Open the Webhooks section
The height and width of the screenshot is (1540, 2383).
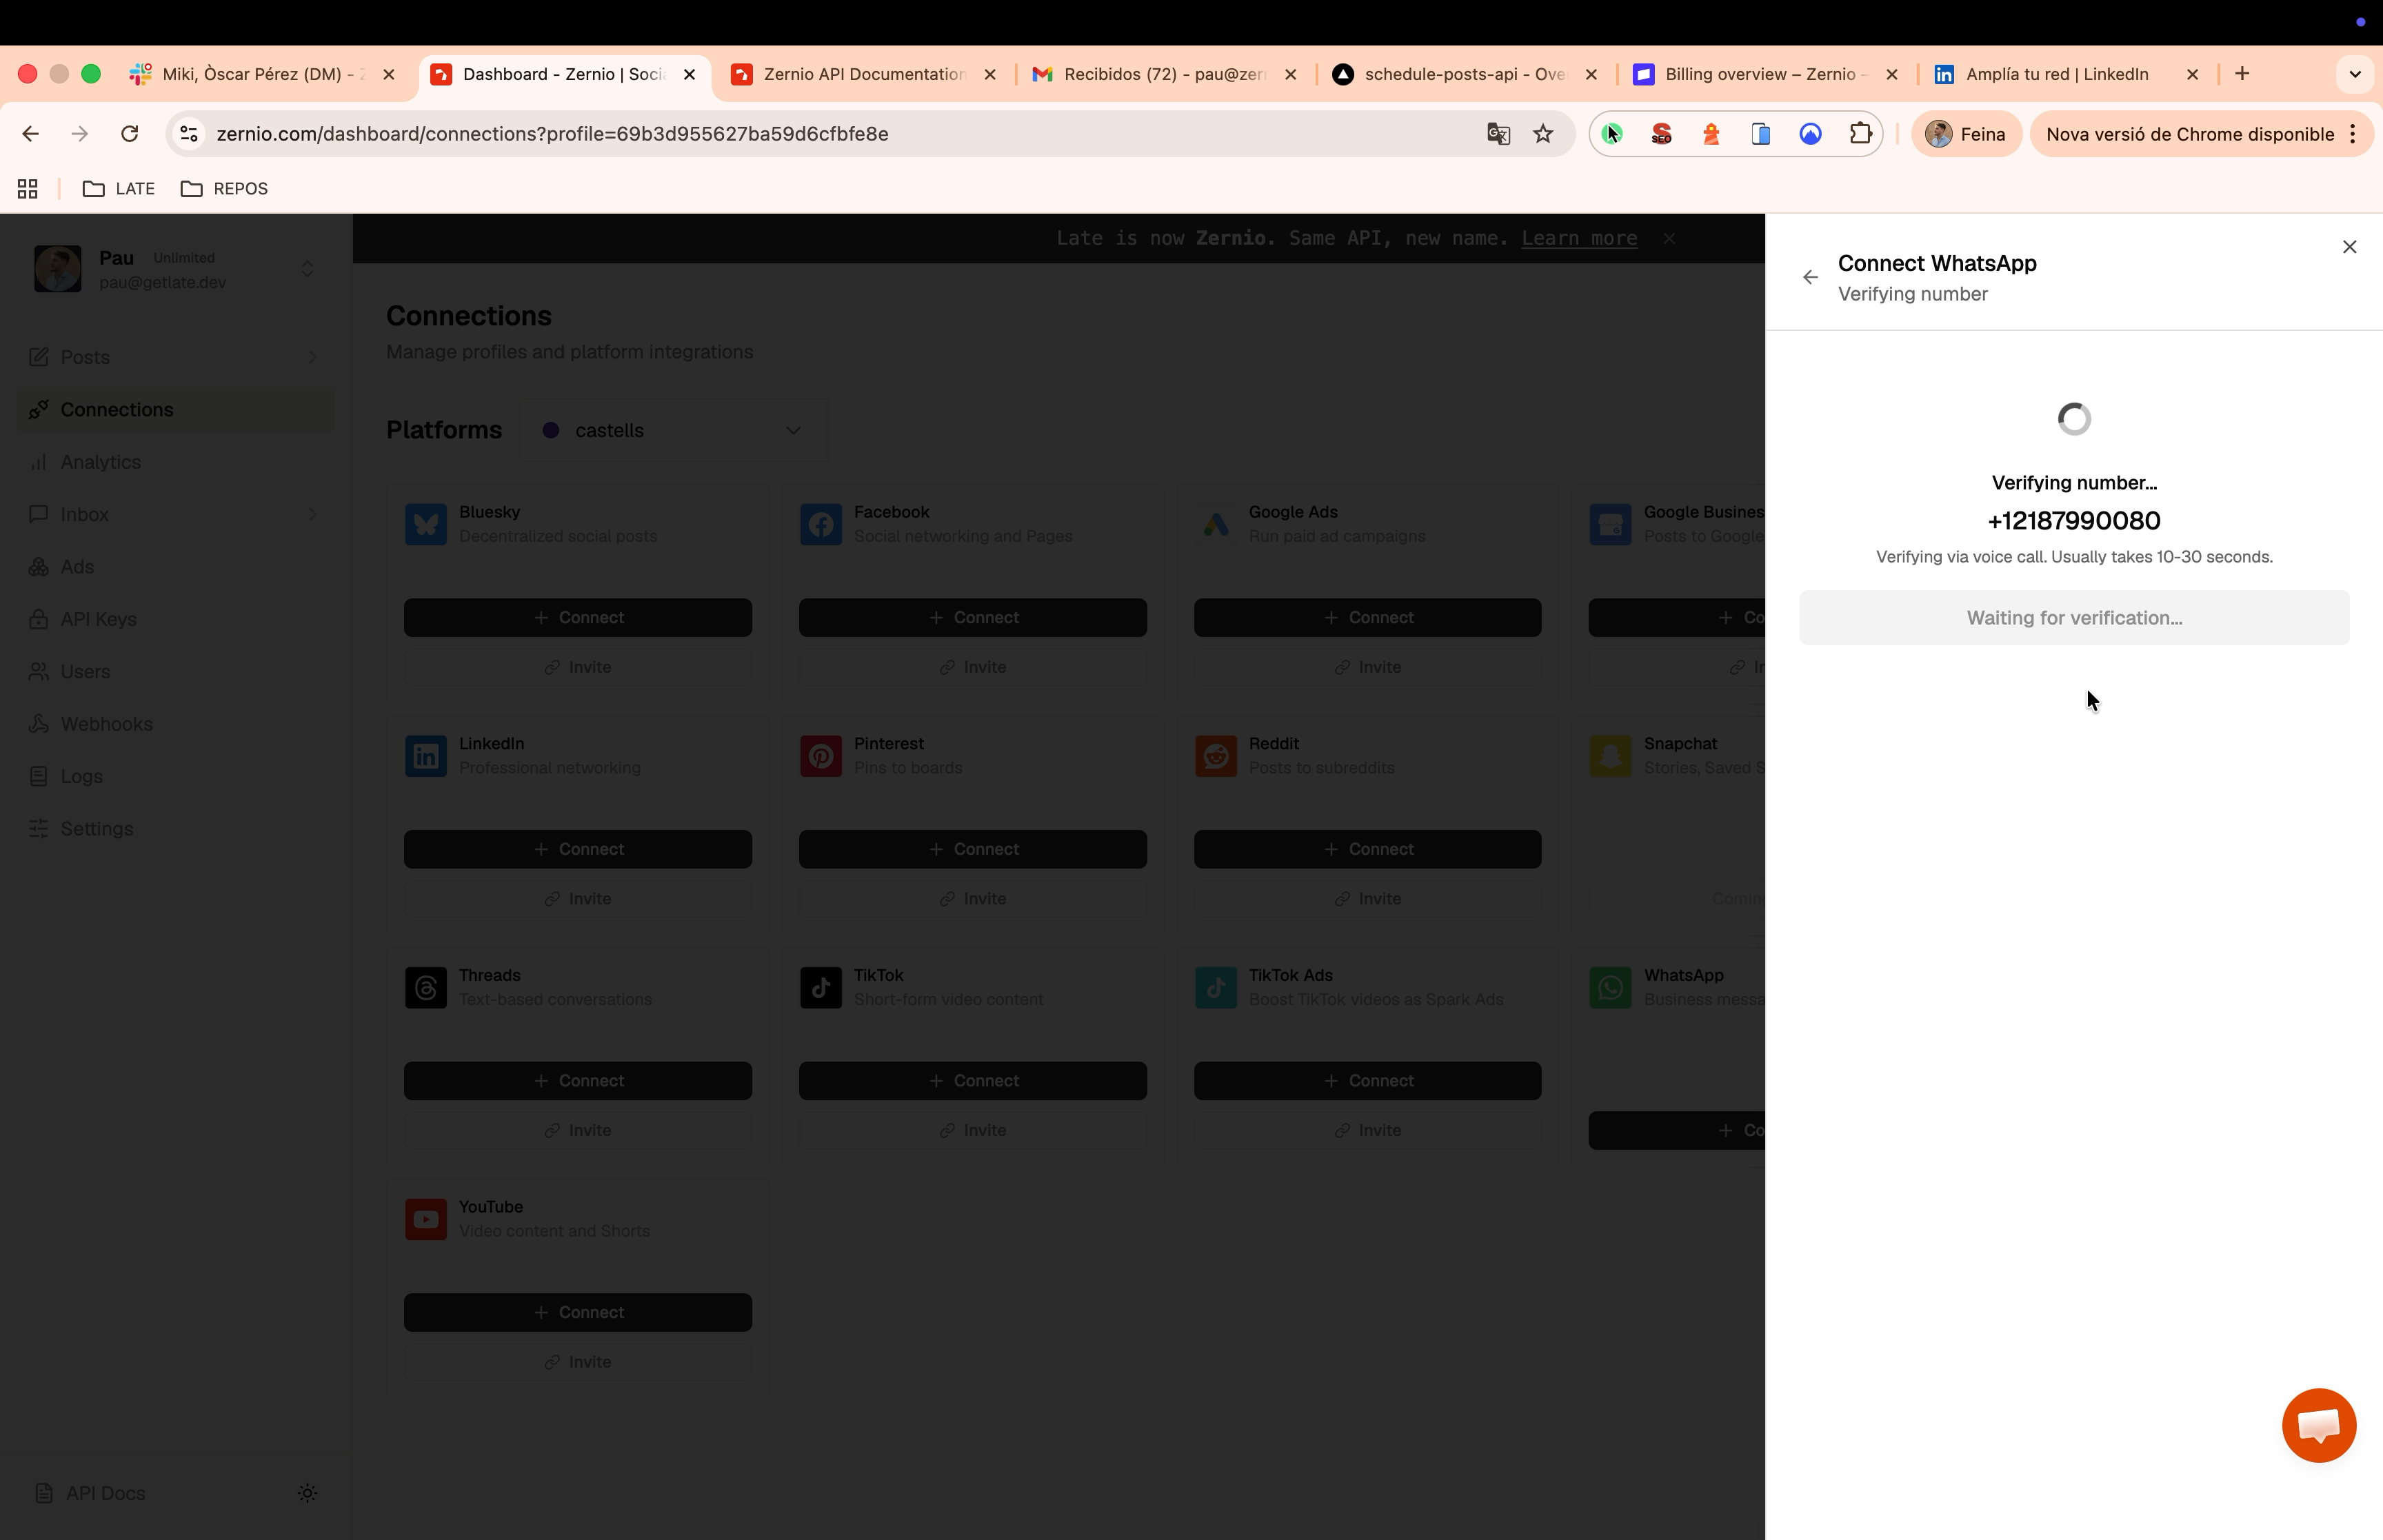(105, 723)
